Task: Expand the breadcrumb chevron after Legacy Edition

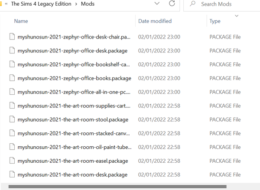Action: [x=76, y=4]
